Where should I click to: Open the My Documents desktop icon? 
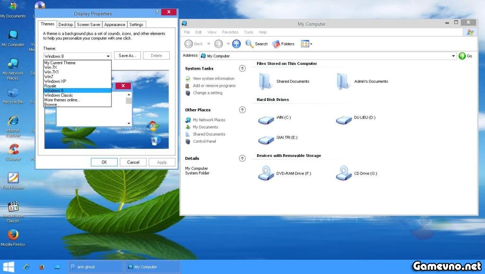[x=13, y=9]
